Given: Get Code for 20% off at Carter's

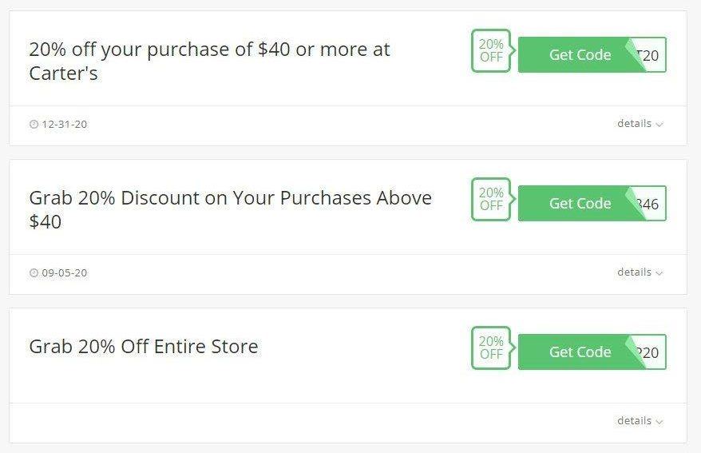Looking at the screenshot, I should pos(580,54).
